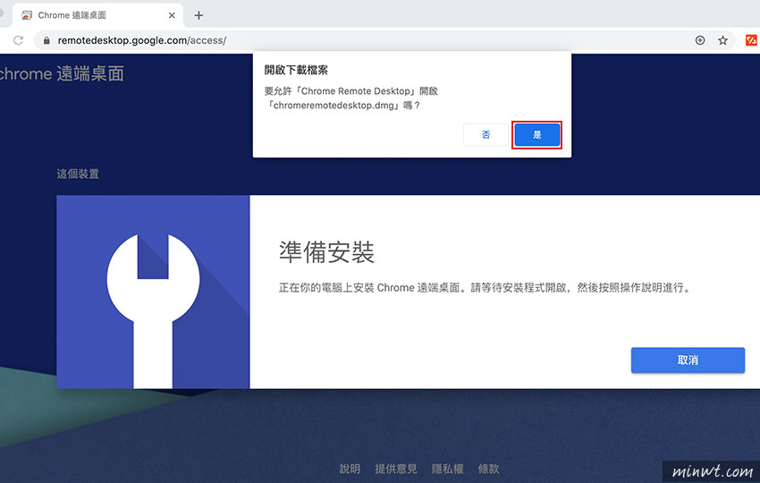Open the 條款 footer link

[488, 469]
